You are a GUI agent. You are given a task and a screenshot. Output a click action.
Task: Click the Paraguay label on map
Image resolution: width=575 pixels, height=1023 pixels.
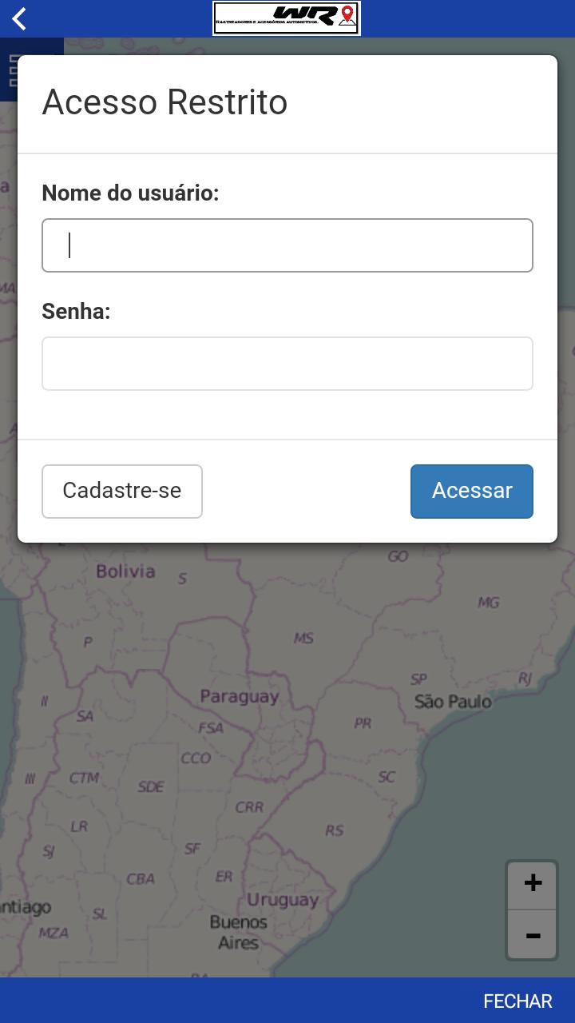point(240,696)
